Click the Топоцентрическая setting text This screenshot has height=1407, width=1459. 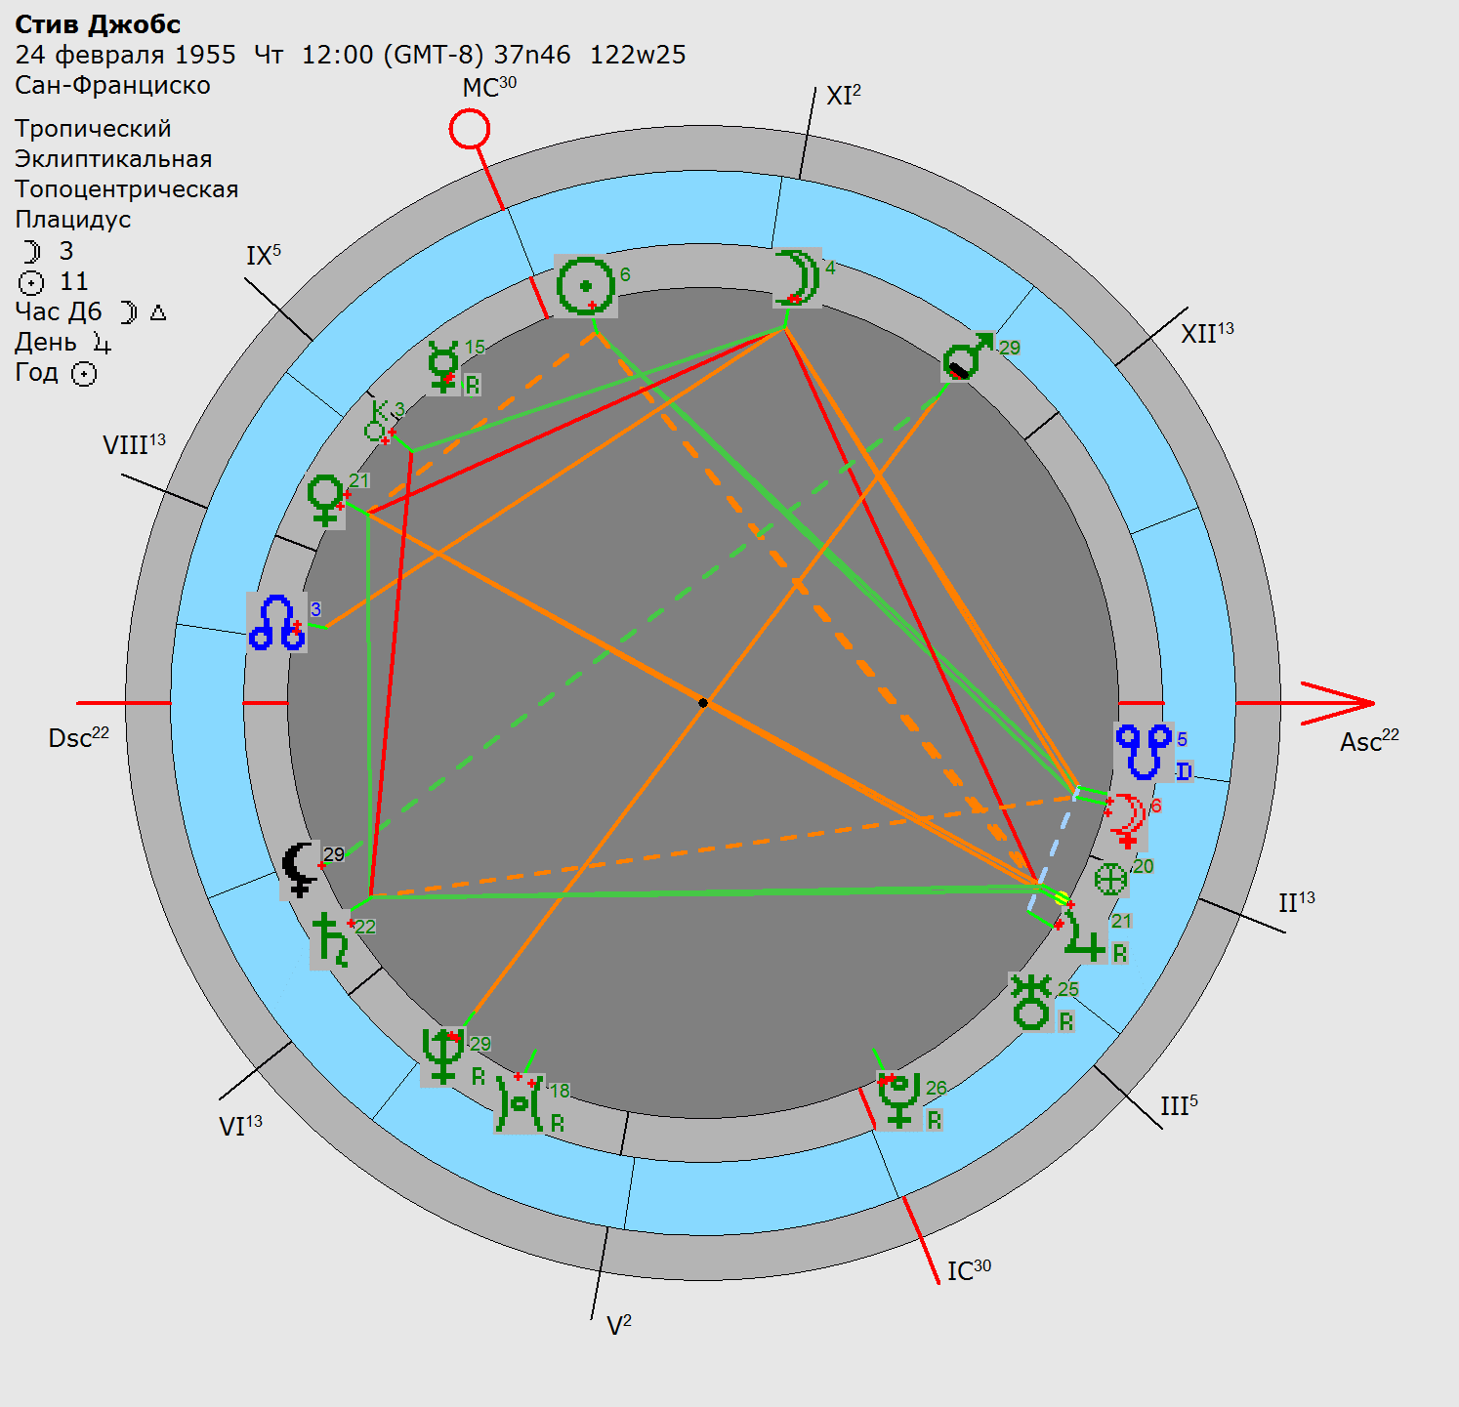pyautogui.click(x=127, y=189)
